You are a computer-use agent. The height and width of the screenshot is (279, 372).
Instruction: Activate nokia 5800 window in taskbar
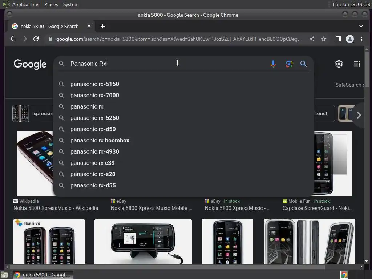43,275
